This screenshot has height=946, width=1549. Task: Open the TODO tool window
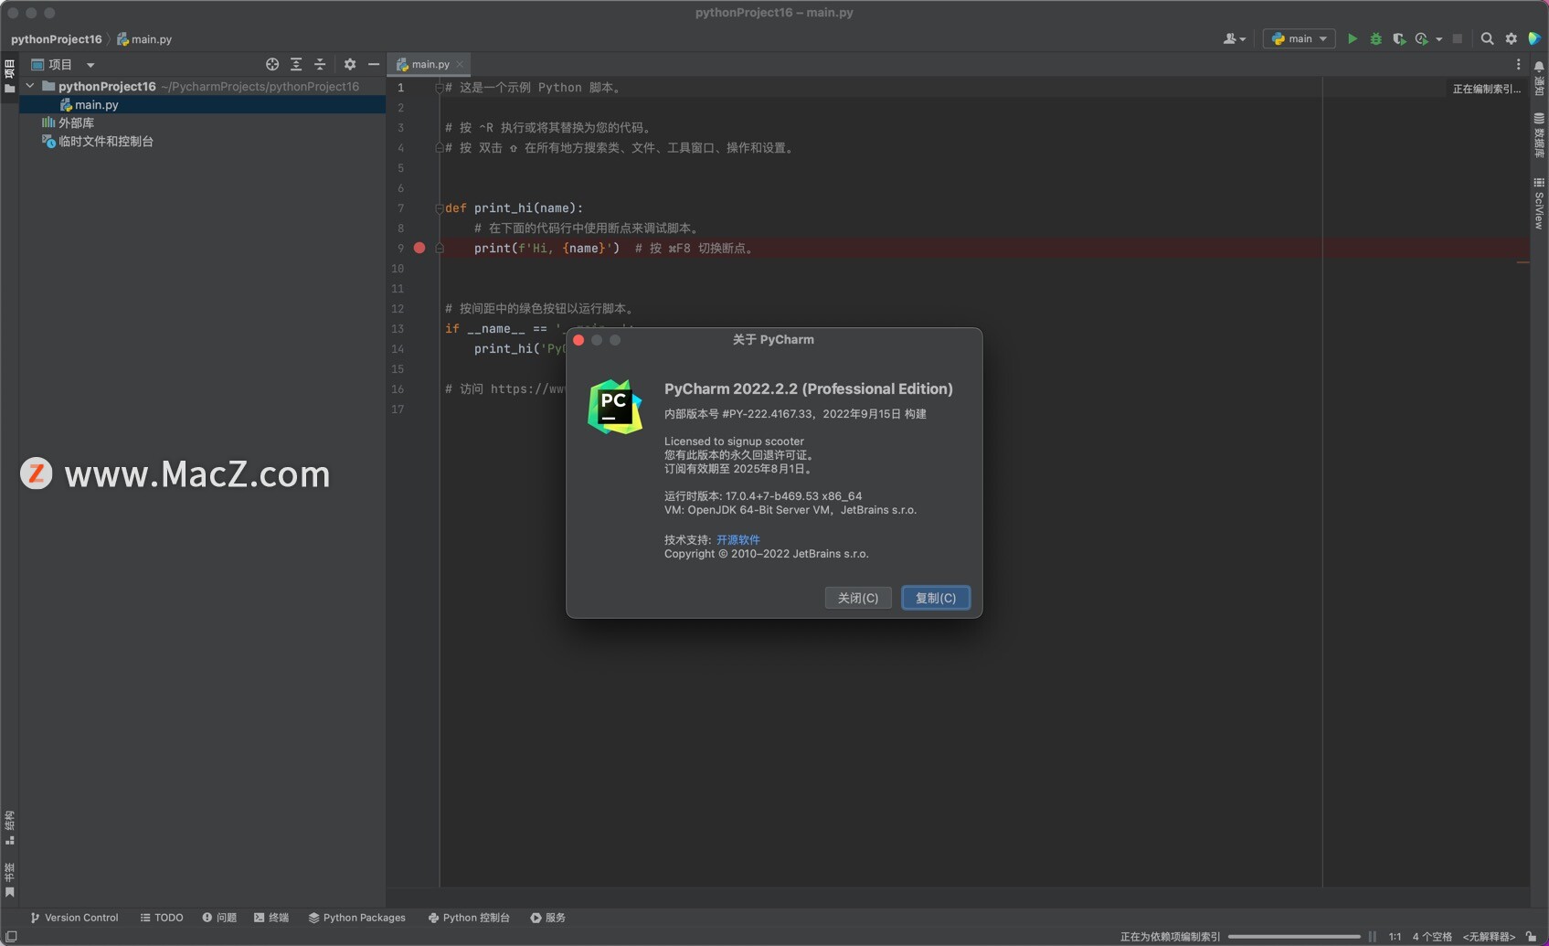(162, 918)
